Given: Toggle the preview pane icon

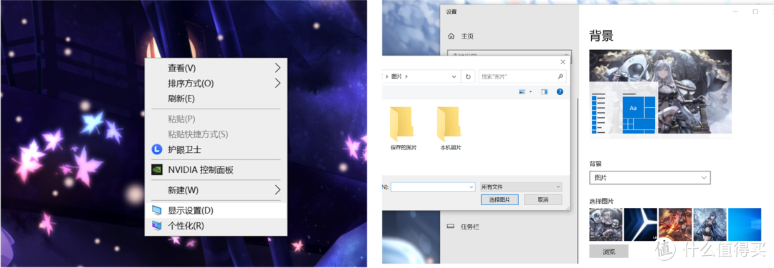Looking at the screenshot, I should [545, 91].
